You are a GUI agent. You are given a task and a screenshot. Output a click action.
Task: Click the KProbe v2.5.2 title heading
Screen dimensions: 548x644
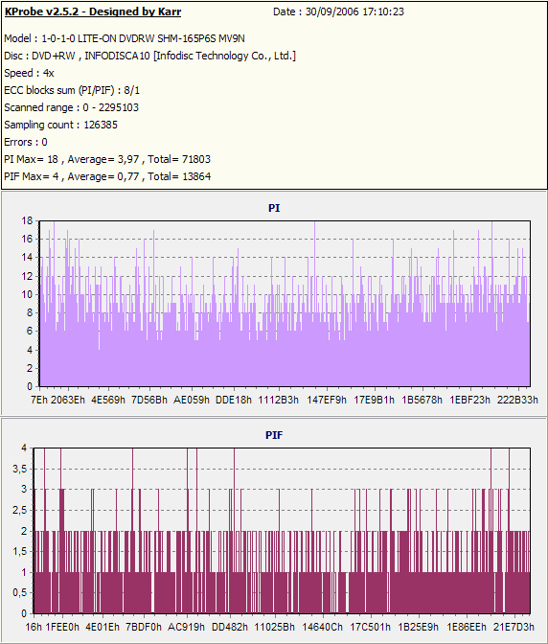(x=93, y=11)
